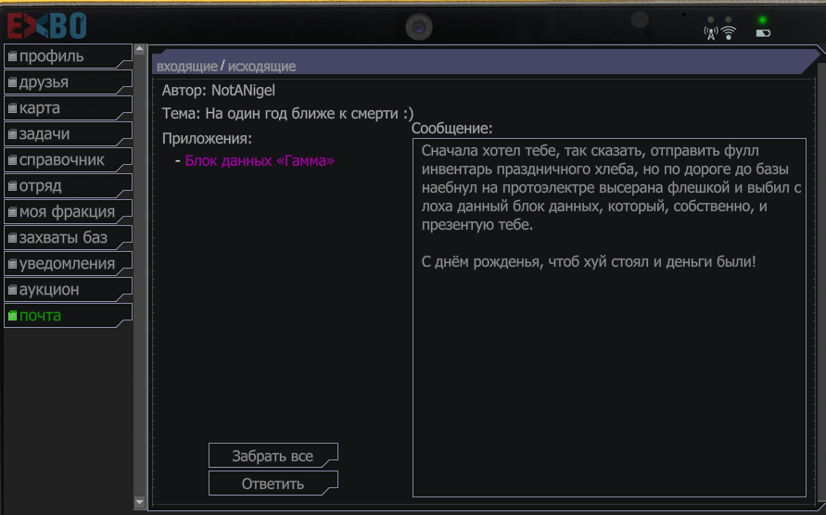826x515 pixels.
Task: Switch to the исходящие tab
Action: coord(261,67)
